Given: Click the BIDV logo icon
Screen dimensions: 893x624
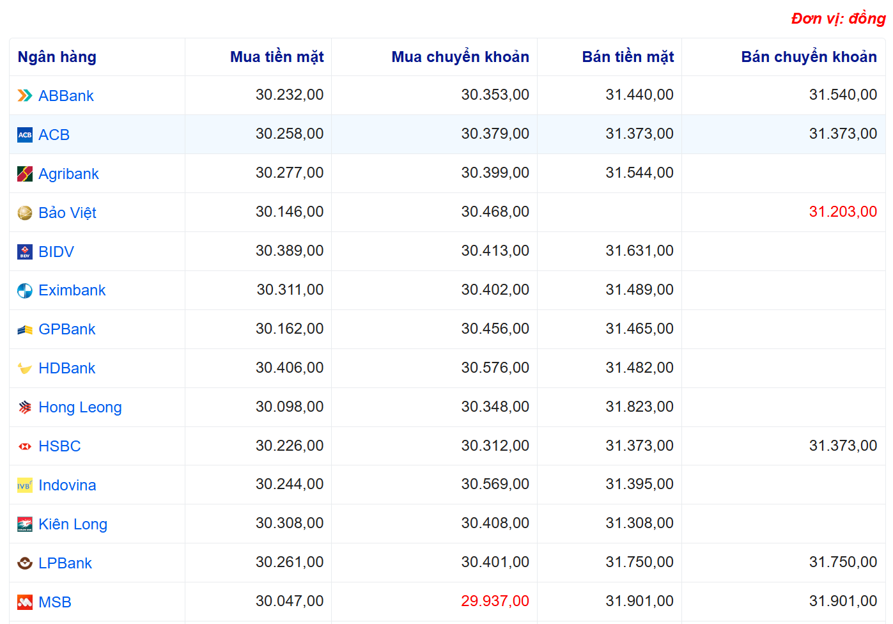Looking at the screenshot, I should pos(25,252).
